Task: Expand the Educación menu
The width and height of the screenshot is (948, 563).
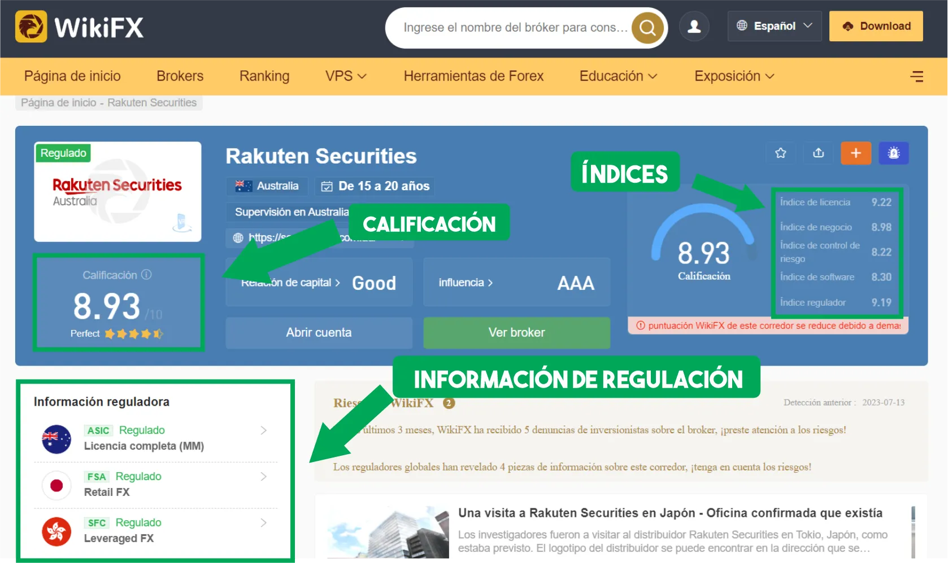Action: point(618,76)
